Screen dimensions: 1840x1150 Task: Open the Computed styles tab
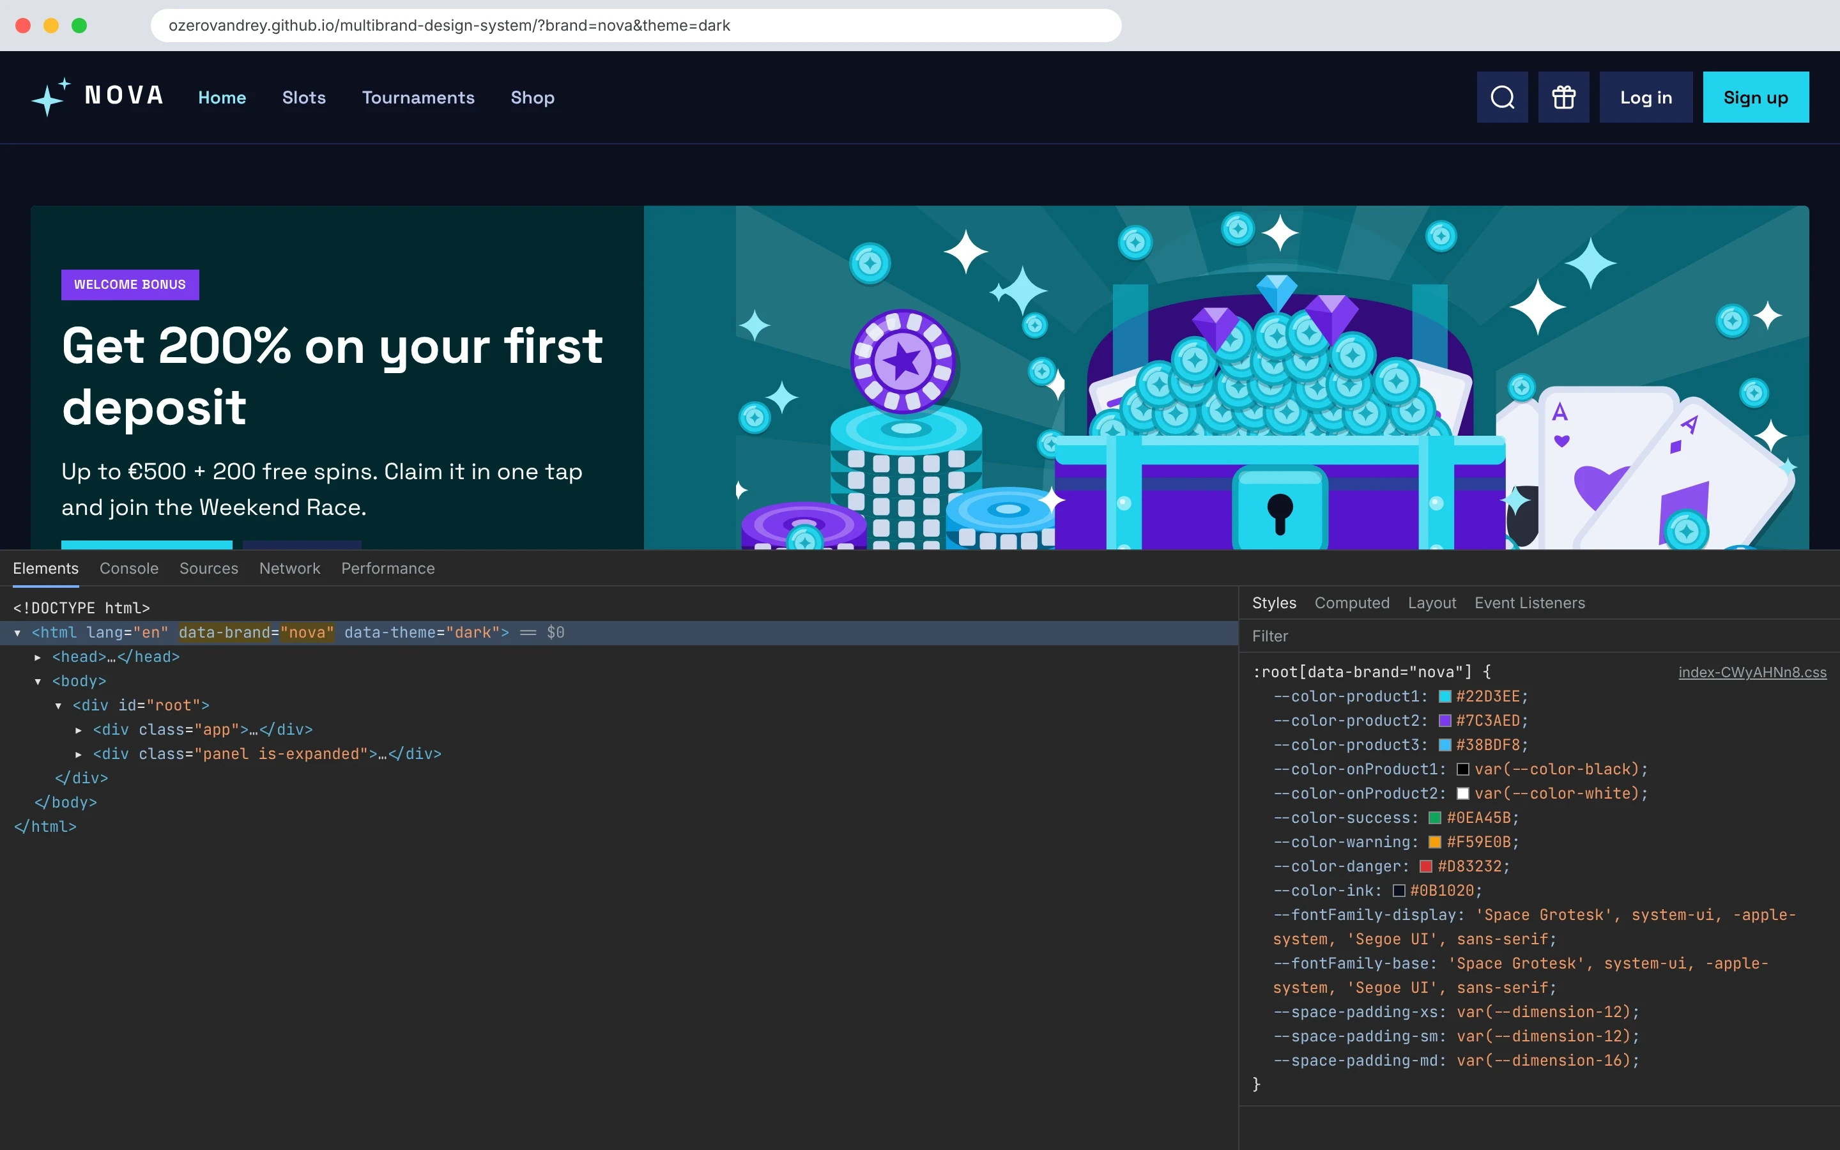1352,602
